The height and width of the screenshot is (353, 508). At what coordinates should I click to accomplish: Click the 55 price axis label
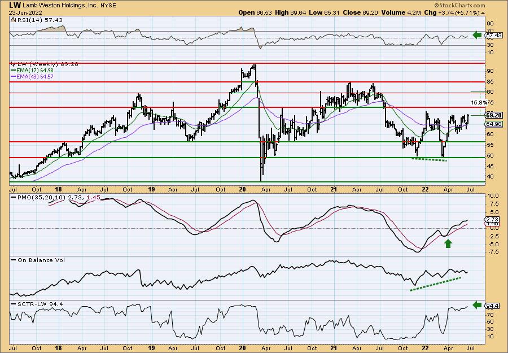(490, 145)
